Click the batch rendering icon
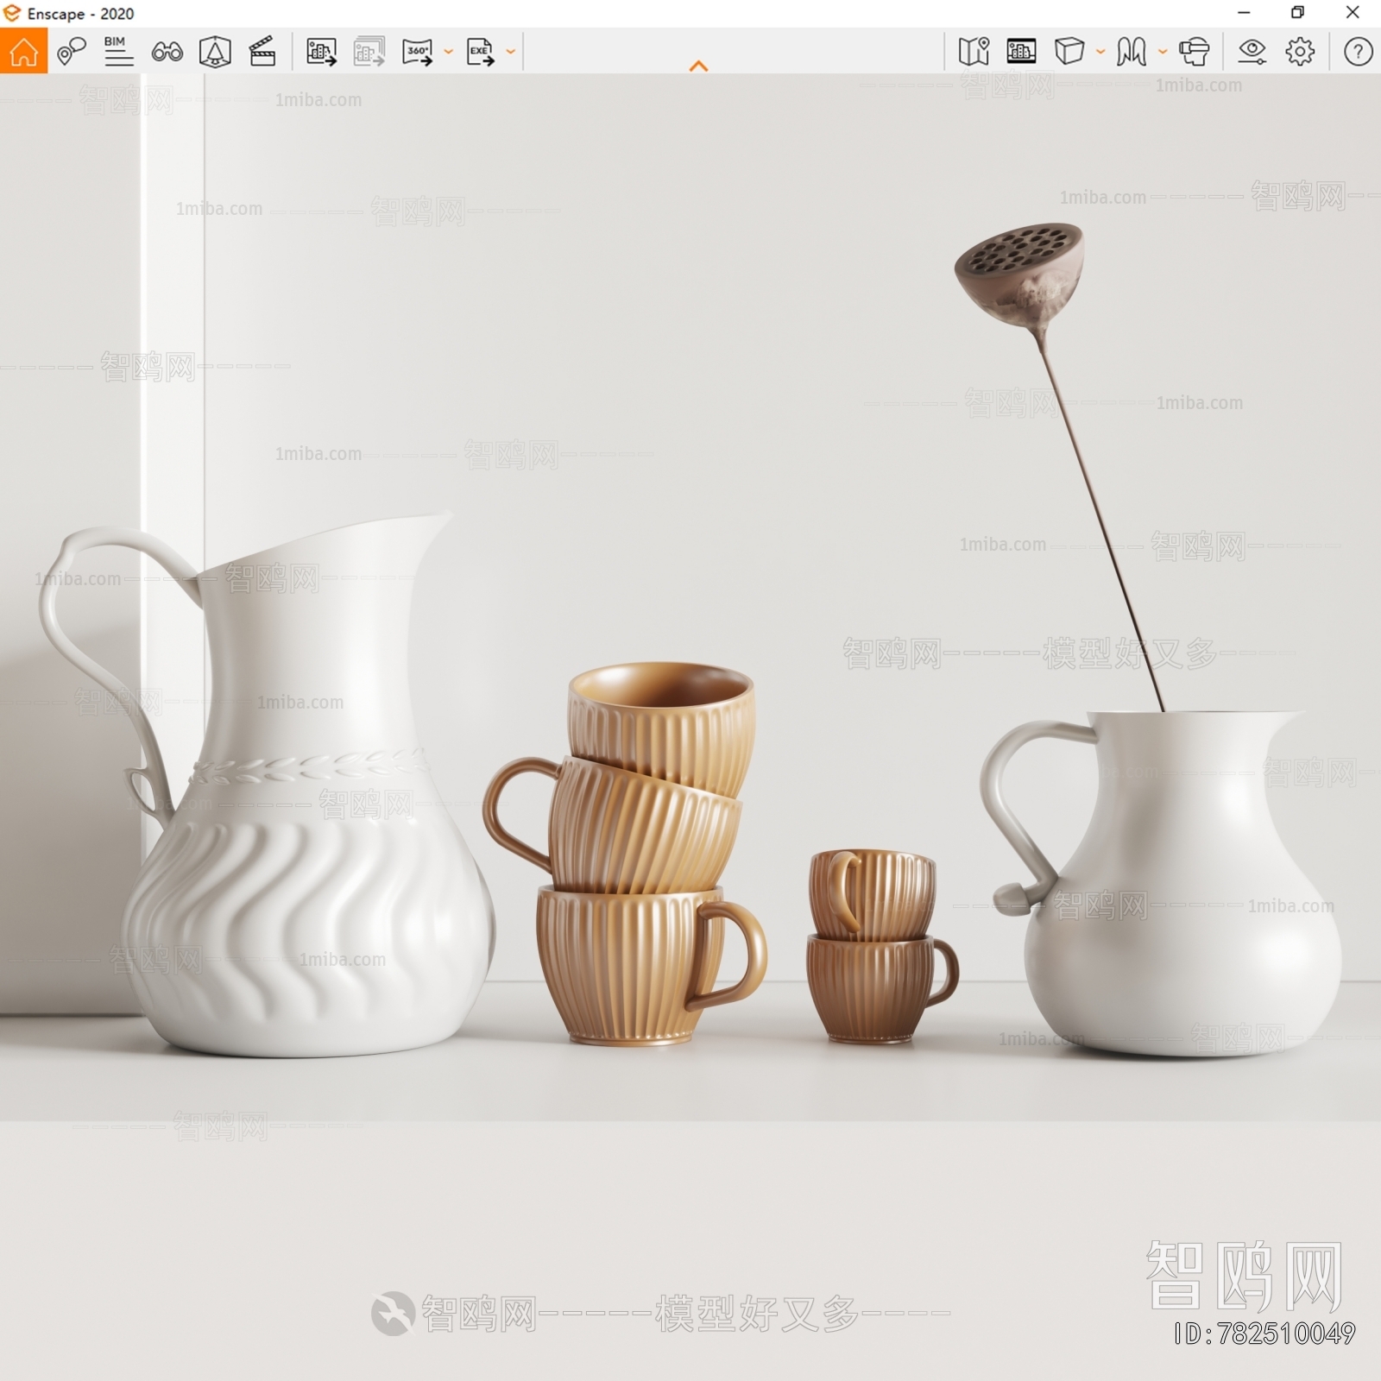 [369, 53]
